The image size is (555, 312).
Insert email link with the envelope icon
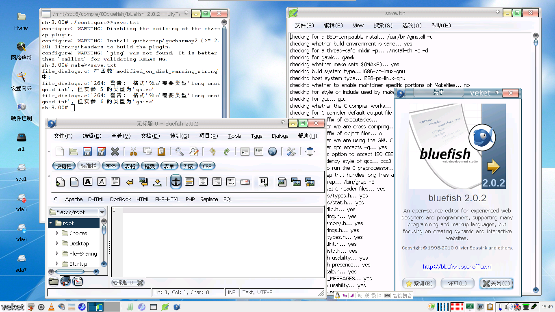point(245,182)
